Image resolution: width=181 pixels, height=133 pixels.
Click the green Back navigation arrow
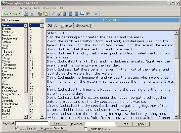click(6, 14)
